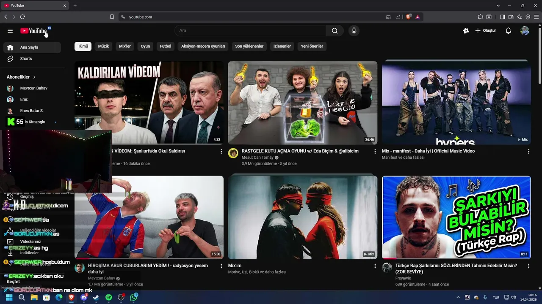Go to Ana Sayfa in sidebar

32,47
